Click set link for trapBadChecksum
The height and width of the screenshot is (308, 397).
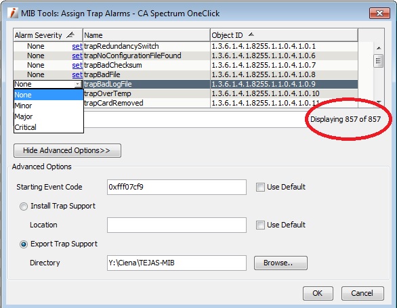(x=77, y=65)
